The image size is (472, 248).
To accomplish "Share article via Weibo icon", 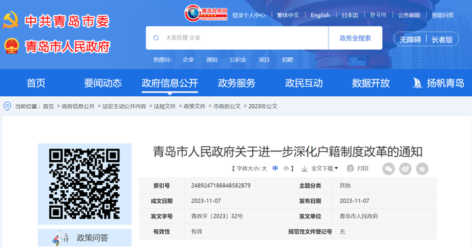I will click(405, 169).
